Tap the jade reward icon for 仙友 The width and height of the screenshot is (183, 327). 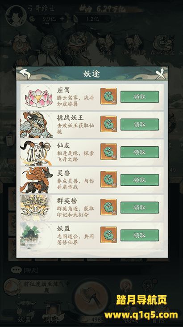[x=108, y=152]
